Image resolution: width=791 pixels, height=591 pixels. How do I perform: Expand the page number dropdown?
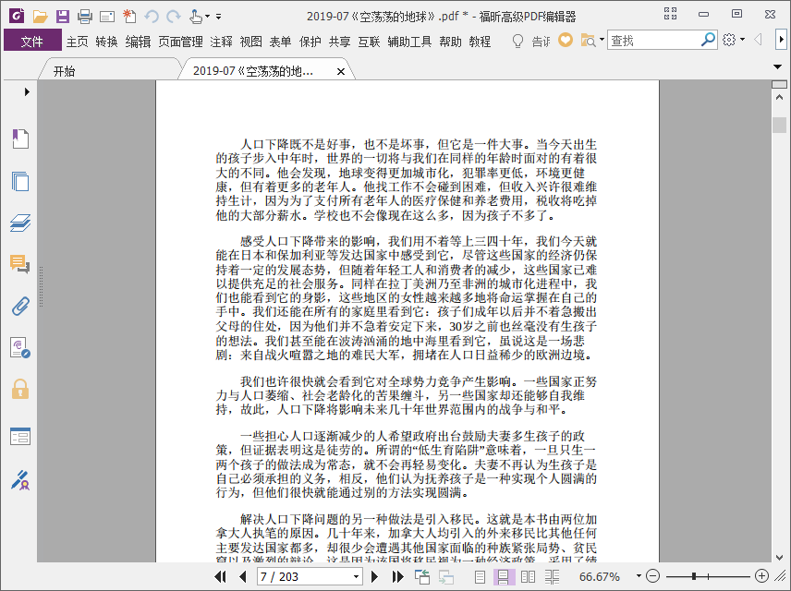click(356, 576)
